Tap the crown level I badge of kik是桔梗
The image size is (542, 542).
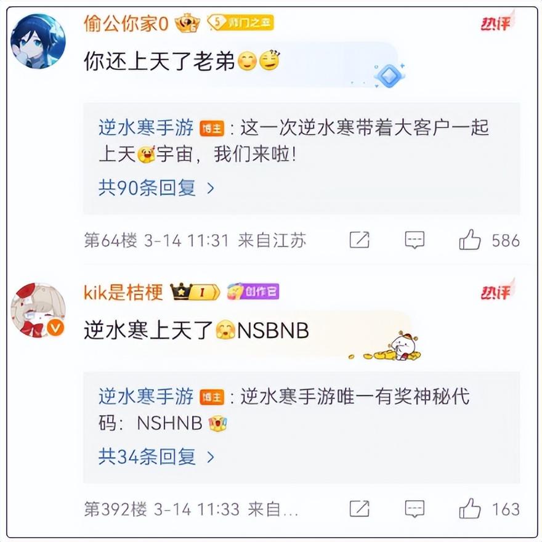195,292
